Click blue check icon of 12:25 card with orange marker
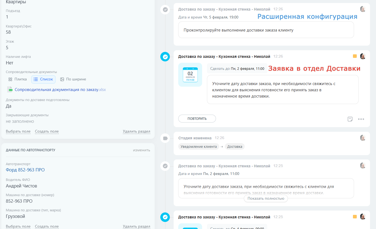 pos(165,217)
